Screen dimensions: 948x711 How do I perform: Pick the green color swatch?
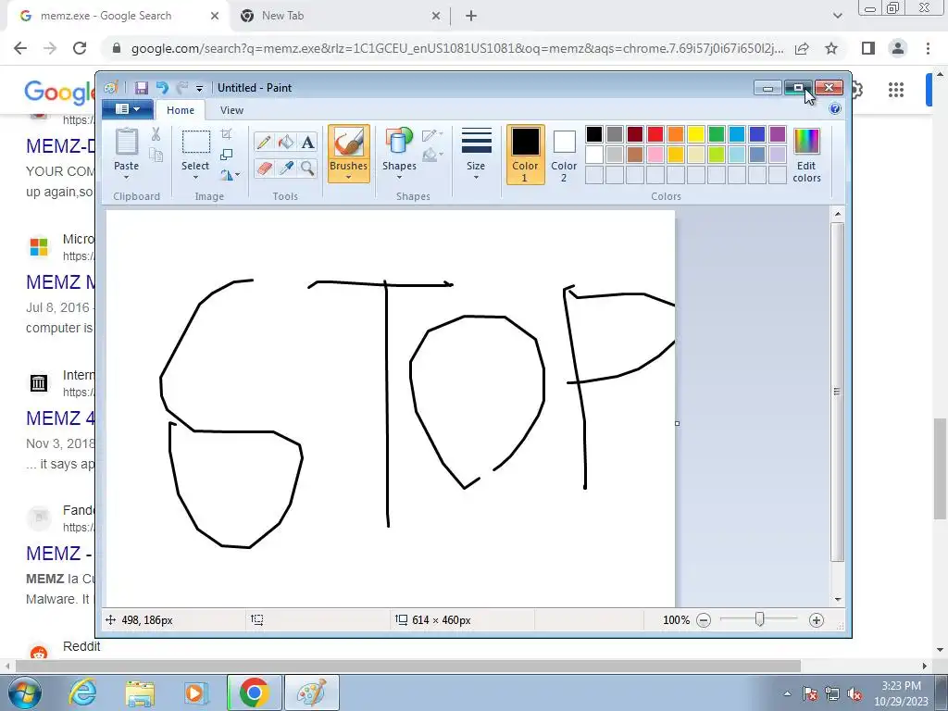coord(717,134)
